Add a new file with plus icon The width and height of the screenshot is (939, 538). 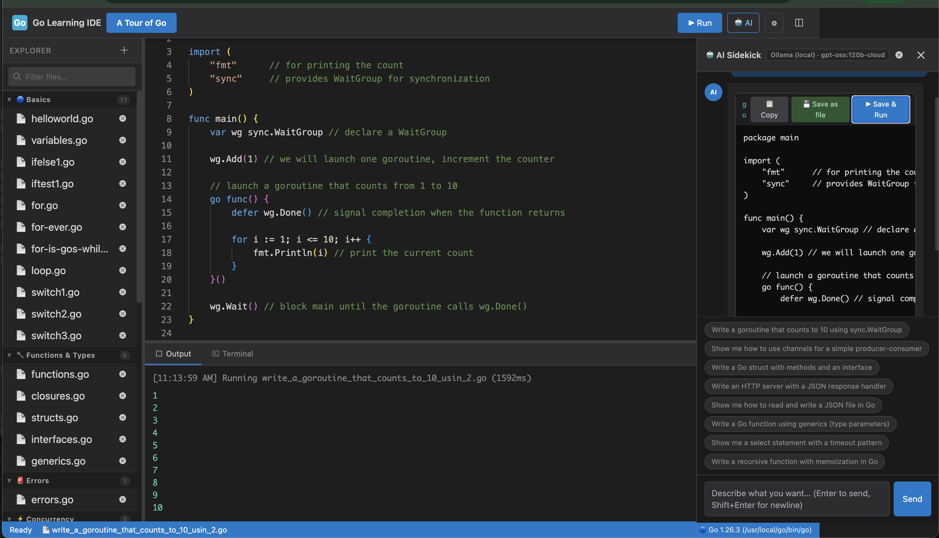coord(124,50)
